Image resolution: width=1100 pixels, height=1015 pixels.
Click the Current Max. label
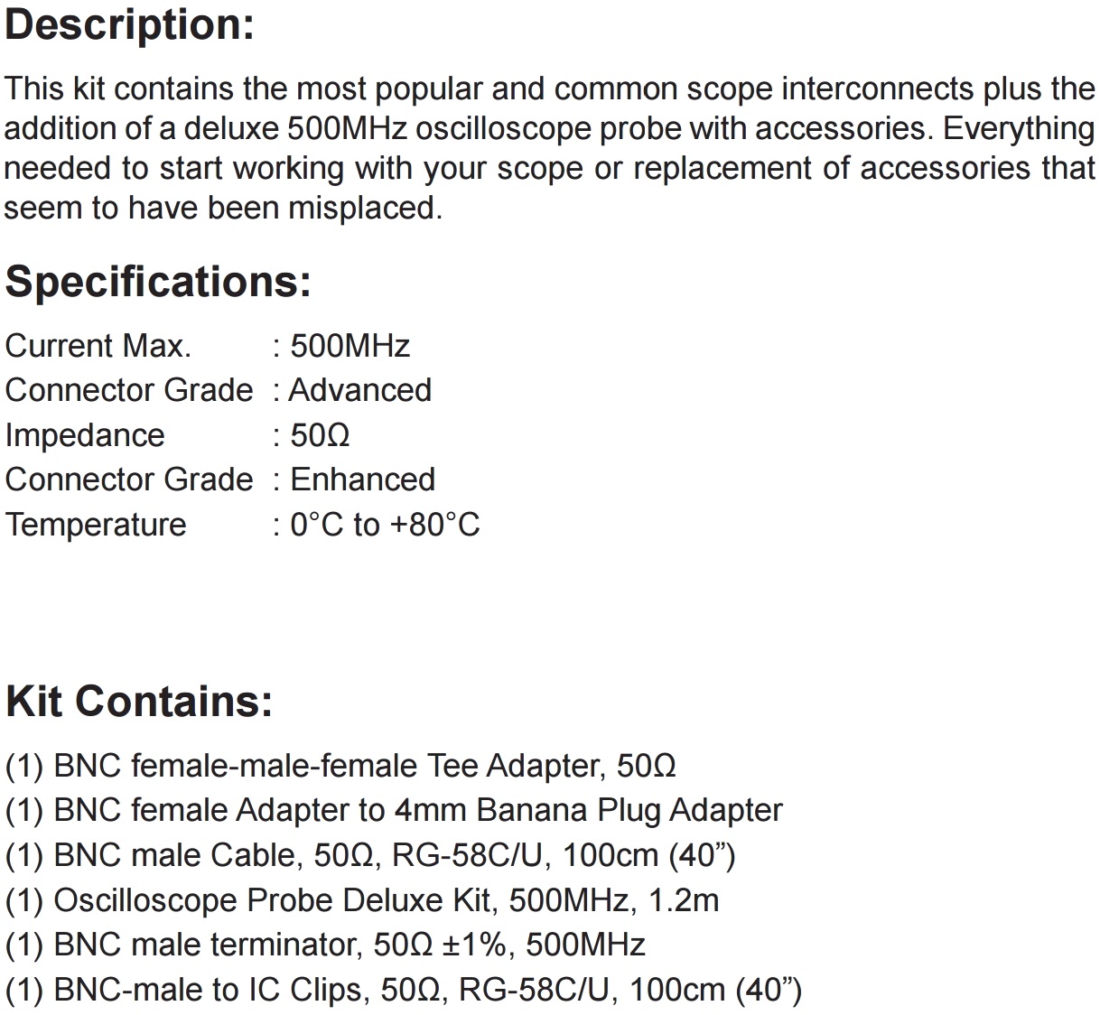[98, 346]
